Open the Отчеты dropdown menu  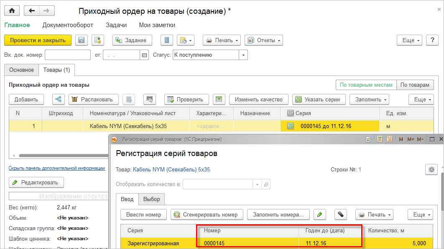pos(264,40)
